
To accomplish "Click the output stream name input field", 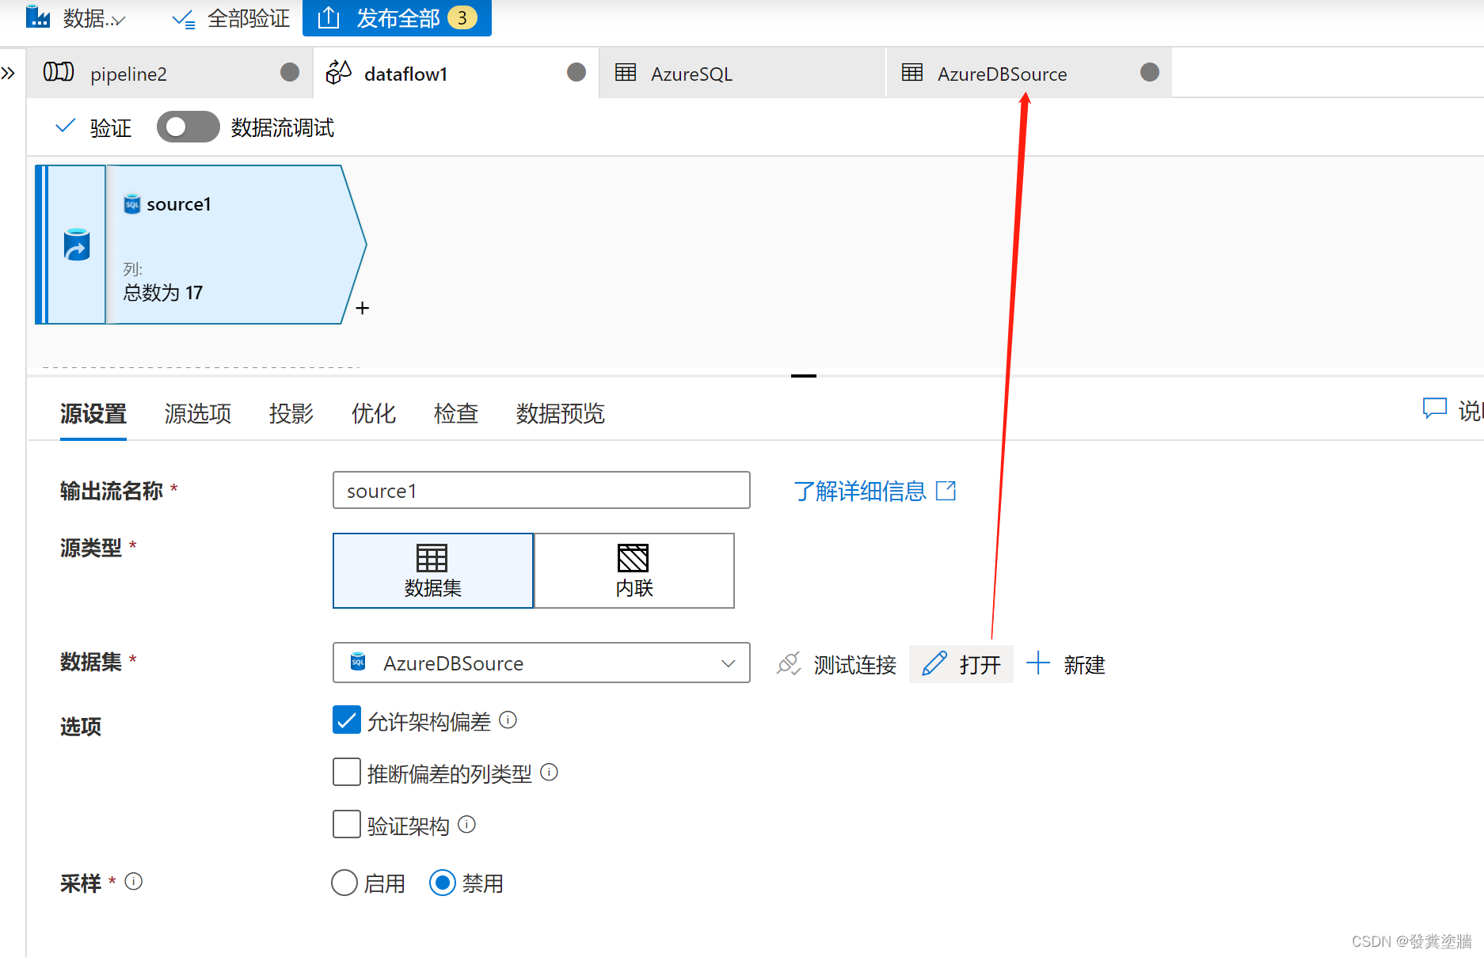I will [x=541, y=490].
